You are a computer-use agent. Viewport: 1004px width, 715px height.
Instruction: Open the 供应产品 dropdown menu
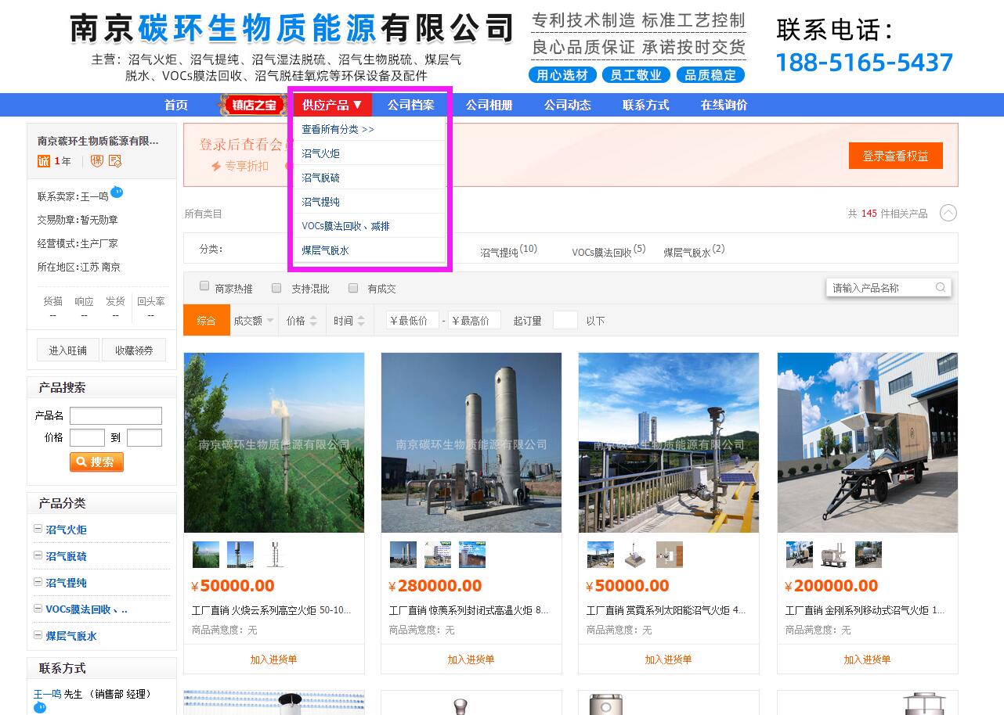point(331,104)
